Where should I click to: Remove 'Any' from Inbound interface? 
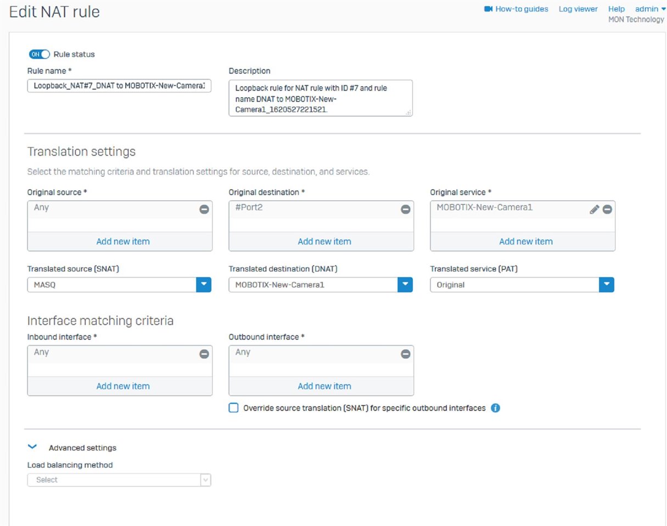(204, 354)
